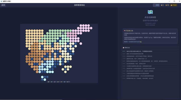Click the 点击左侧地图 hint text

pos(150,17)
